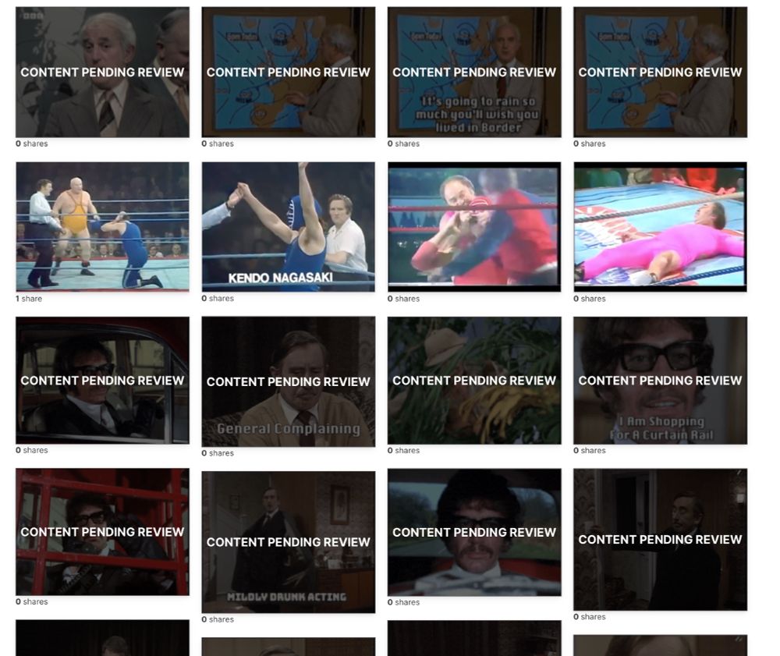Open 'I Am Shopping For A Curtain Rail' GIF
The height and width of the screenshot is (656, 780).
click(x=660, y=381)
